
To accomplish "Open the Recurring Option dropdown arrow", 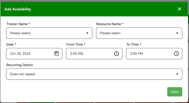I will click(x=177, y=74).
